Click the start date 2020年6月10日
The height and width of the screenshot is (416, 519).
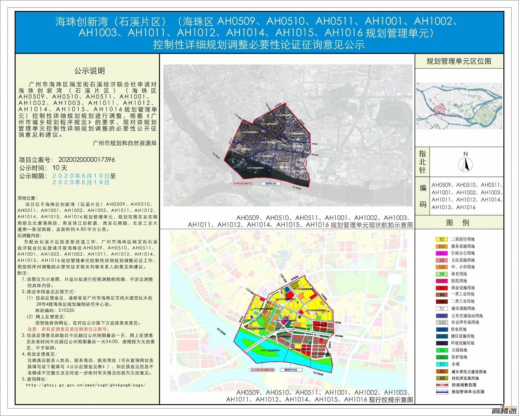pyautogui.click(x=81, y=176)
